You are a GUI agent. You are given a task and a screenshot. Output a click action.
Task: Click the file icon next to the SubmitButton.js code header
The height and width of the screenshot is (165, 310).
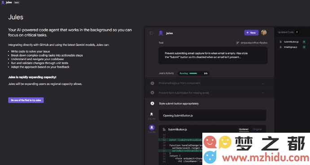coord(164,130)
